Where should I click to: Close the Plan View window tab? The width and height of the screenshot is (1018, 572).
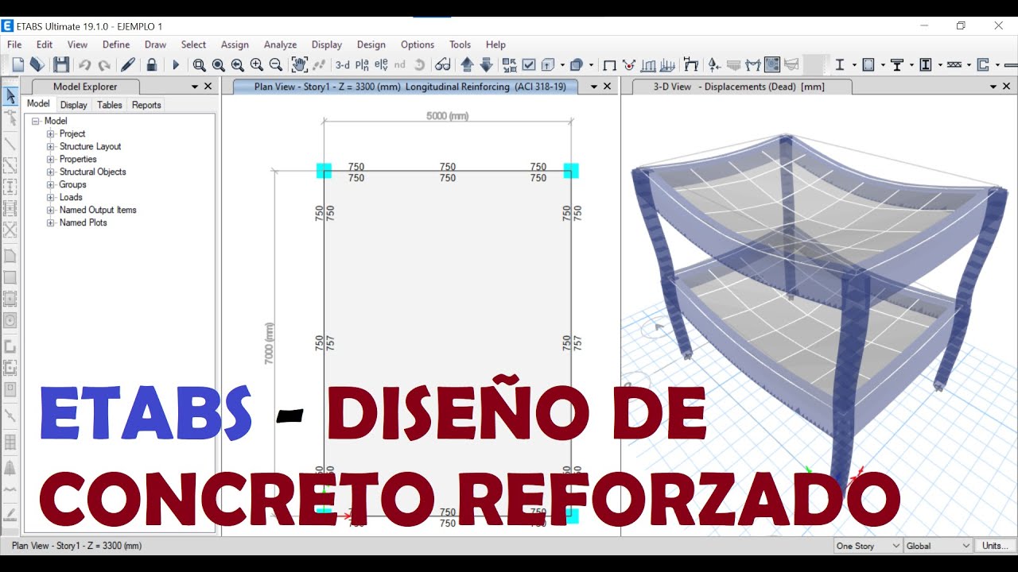tap(608, 87)
